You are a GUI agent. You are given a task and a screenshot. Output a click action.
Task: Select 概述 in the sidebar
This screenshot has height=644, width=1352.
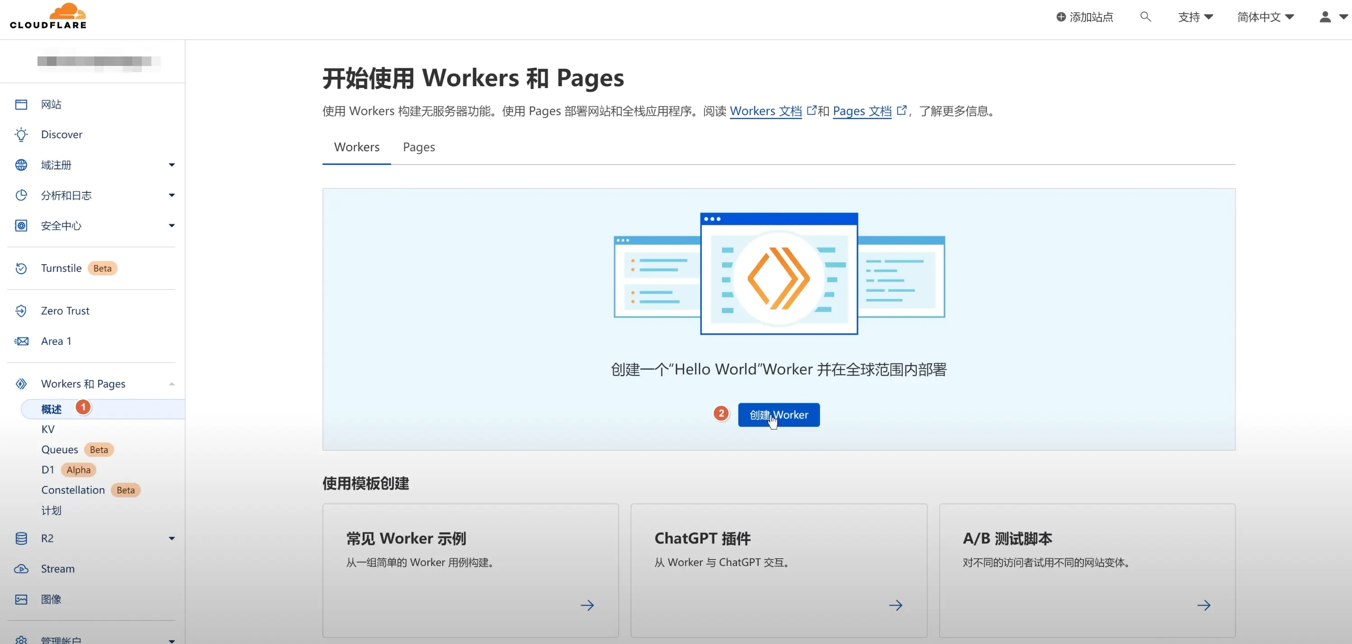click(103, 410)
